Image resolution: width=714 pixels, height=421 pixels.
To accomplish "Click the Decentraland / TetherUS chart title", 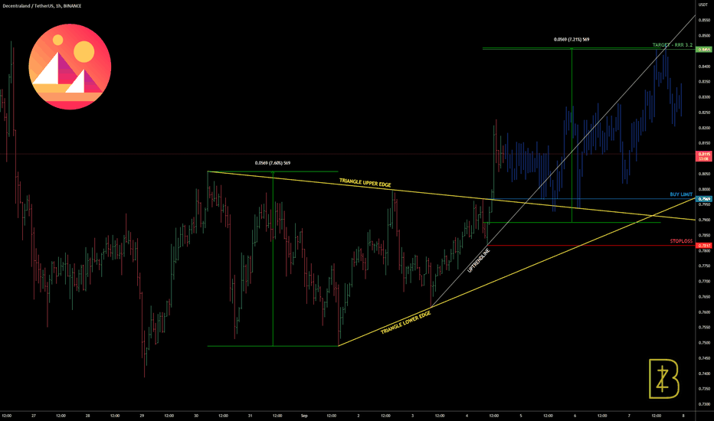I will point(42,6).
